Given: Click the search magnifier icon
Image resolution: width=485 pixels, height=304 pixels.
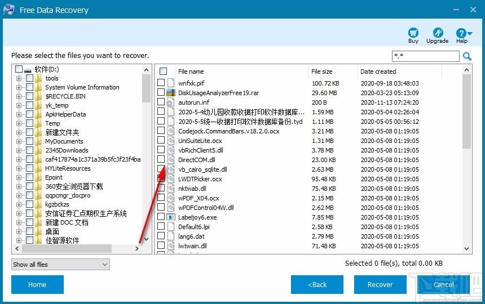Looking at the screenshot, I should [x=467, y=56].
